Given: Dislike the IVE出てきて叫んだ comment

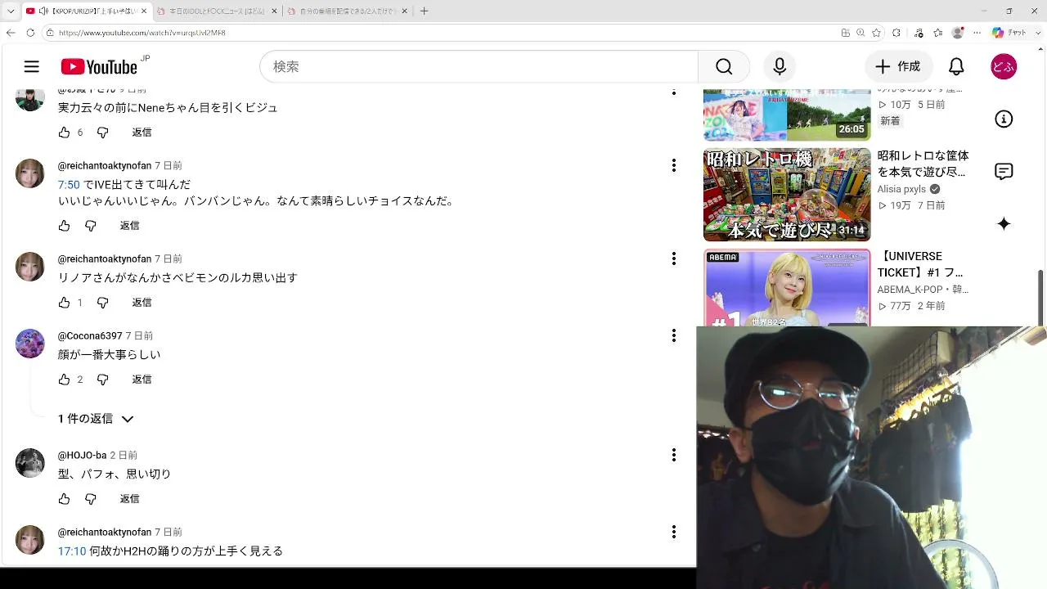Looking at the screenshot, I should [x=91, y=226].
